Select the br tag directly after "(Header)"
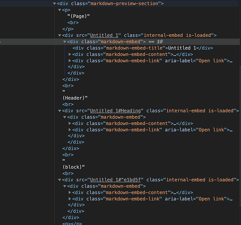241x225 pixels. click(x=68, y=105)
